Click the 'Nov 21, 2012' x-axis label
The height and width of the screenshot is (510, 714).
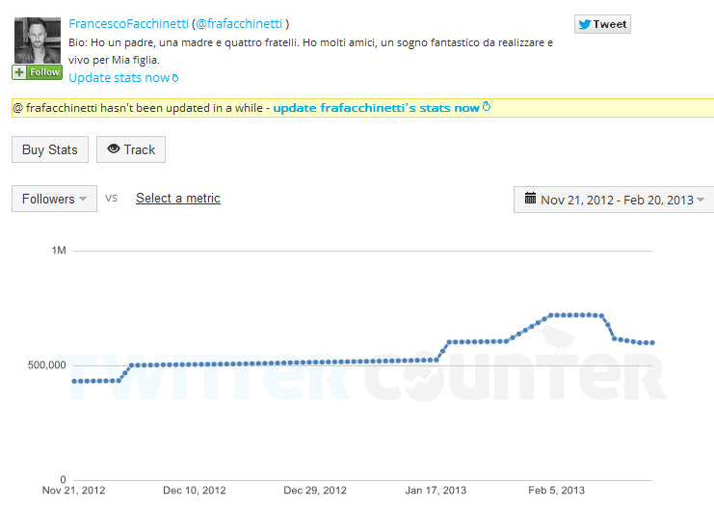[x=74, y=491]
